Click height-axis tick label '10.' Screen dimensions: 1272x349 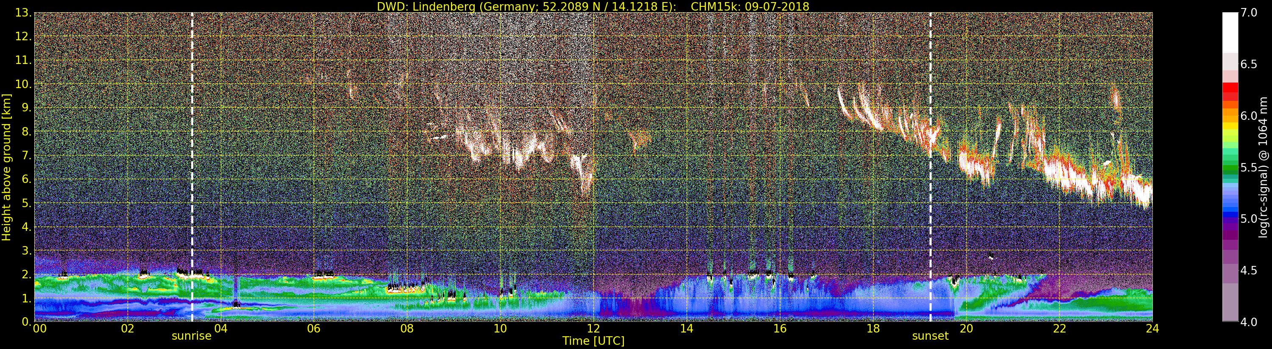click(x=24, y=84)
